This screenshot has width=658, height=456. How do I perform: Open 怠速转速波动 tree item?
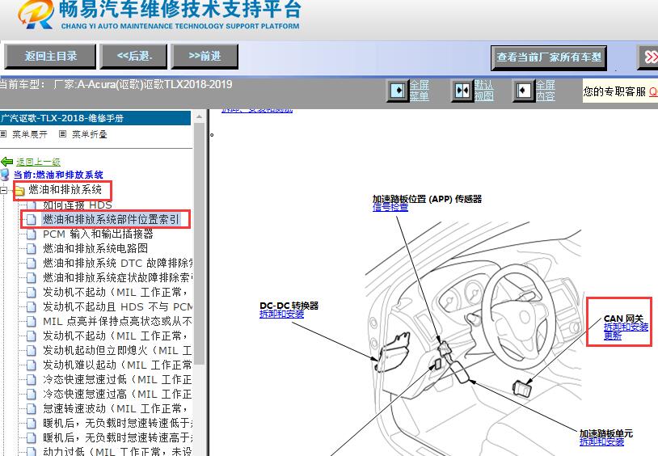[x=115, y=408]
